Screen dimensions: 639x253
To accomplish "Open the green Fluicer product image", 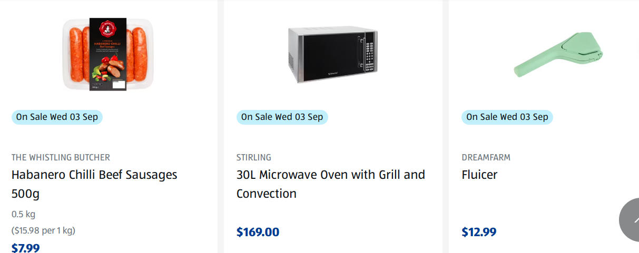I will click(558, 55).
